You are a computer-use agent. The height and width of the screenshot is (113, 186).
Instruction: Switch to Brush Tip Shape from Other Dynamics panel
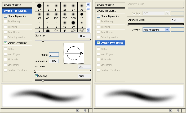(110, 11)
